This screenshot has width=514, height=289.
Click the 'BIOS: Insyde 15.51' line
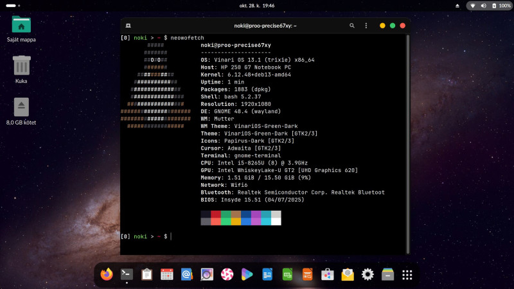(x=253, y=200)
